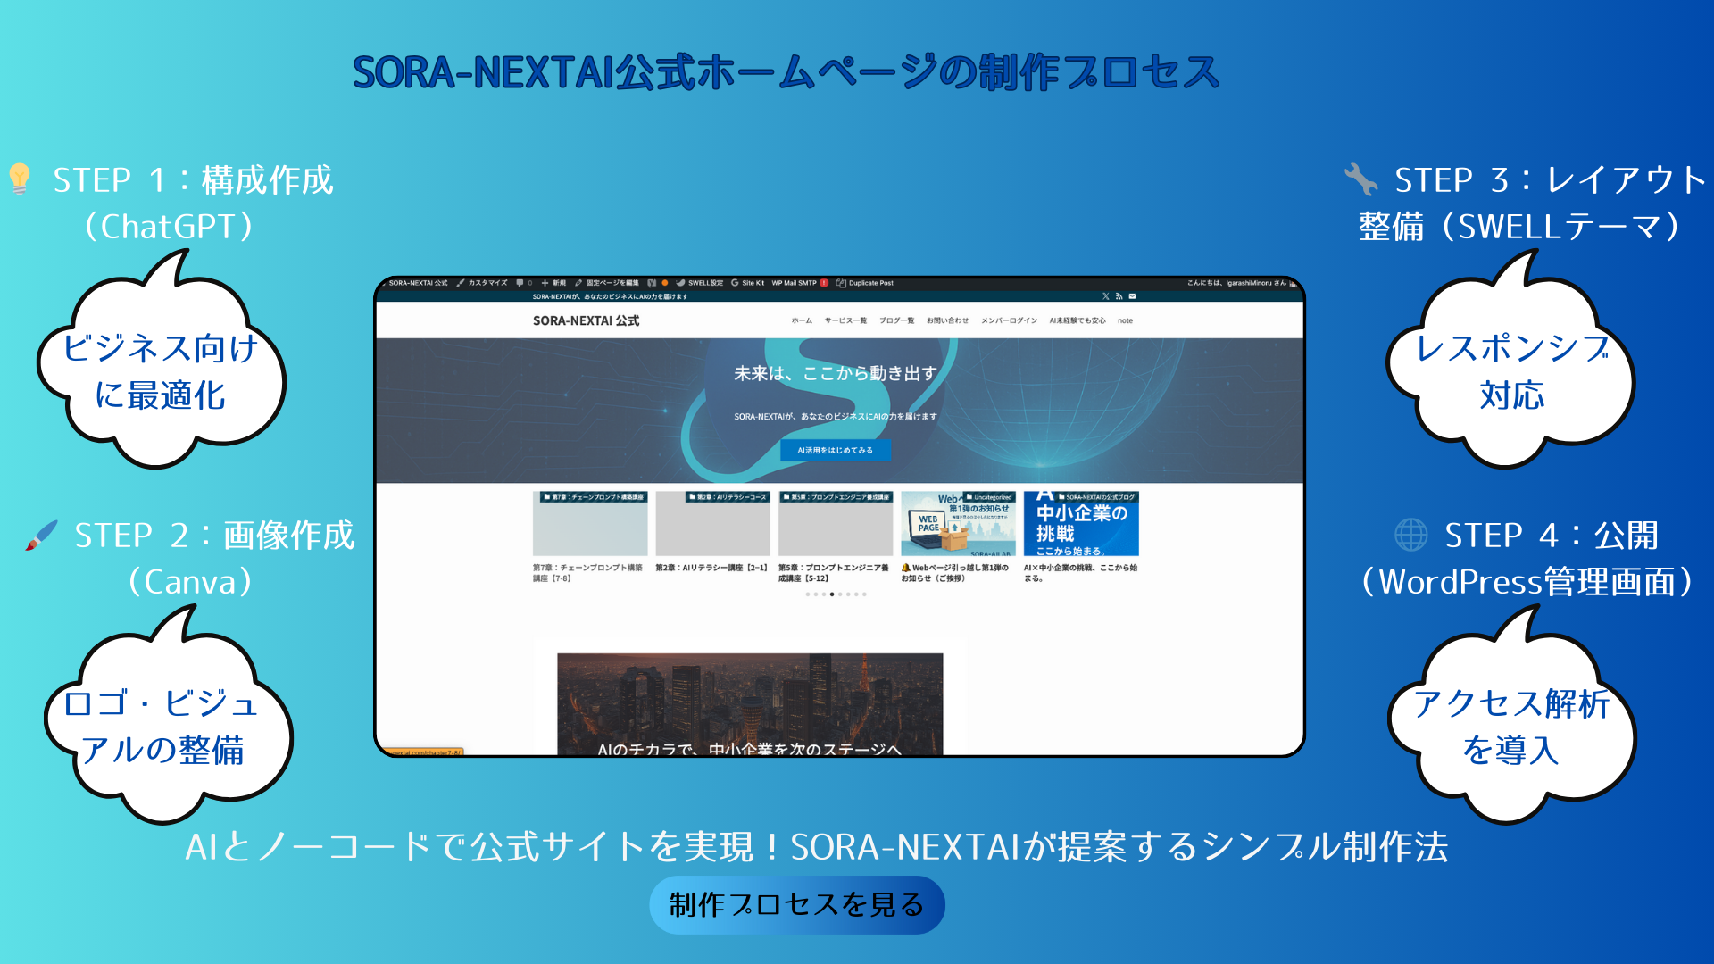The width and height of the screenshot is (1714, 964).
Task: Click the 'Uncategorized' category label
Action: coord(989,497)
